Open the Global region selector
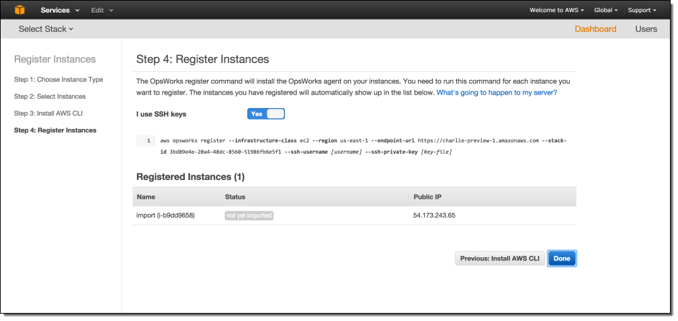678x321 pixels. coord(606,10)
